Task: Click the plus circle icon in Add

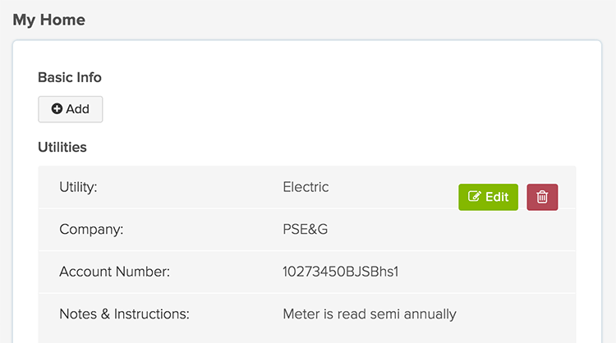Action: (57, 109)
